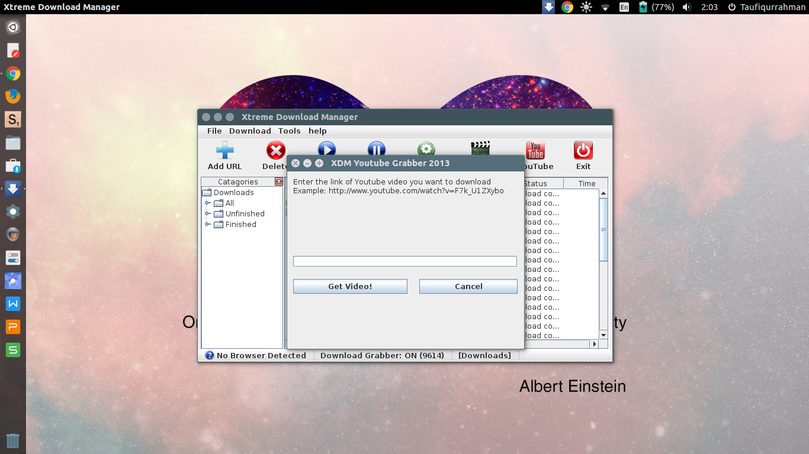
Task: Click the No Browser Detected help icon
Action: (x=210, y=355)
